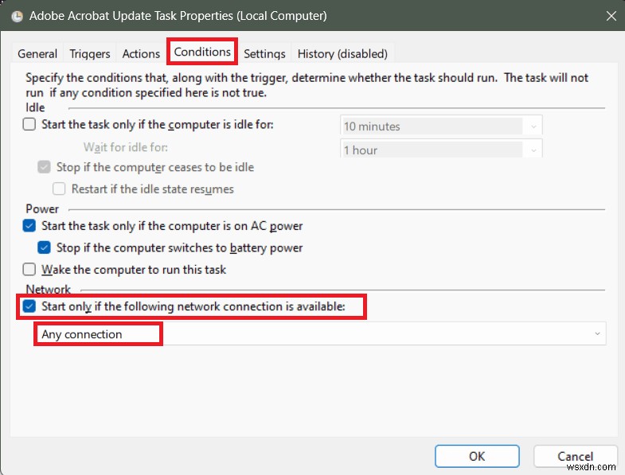Click the Cancel button
Image resolution: width=625 pixels, height=475 pixels.
click(575, 456)
